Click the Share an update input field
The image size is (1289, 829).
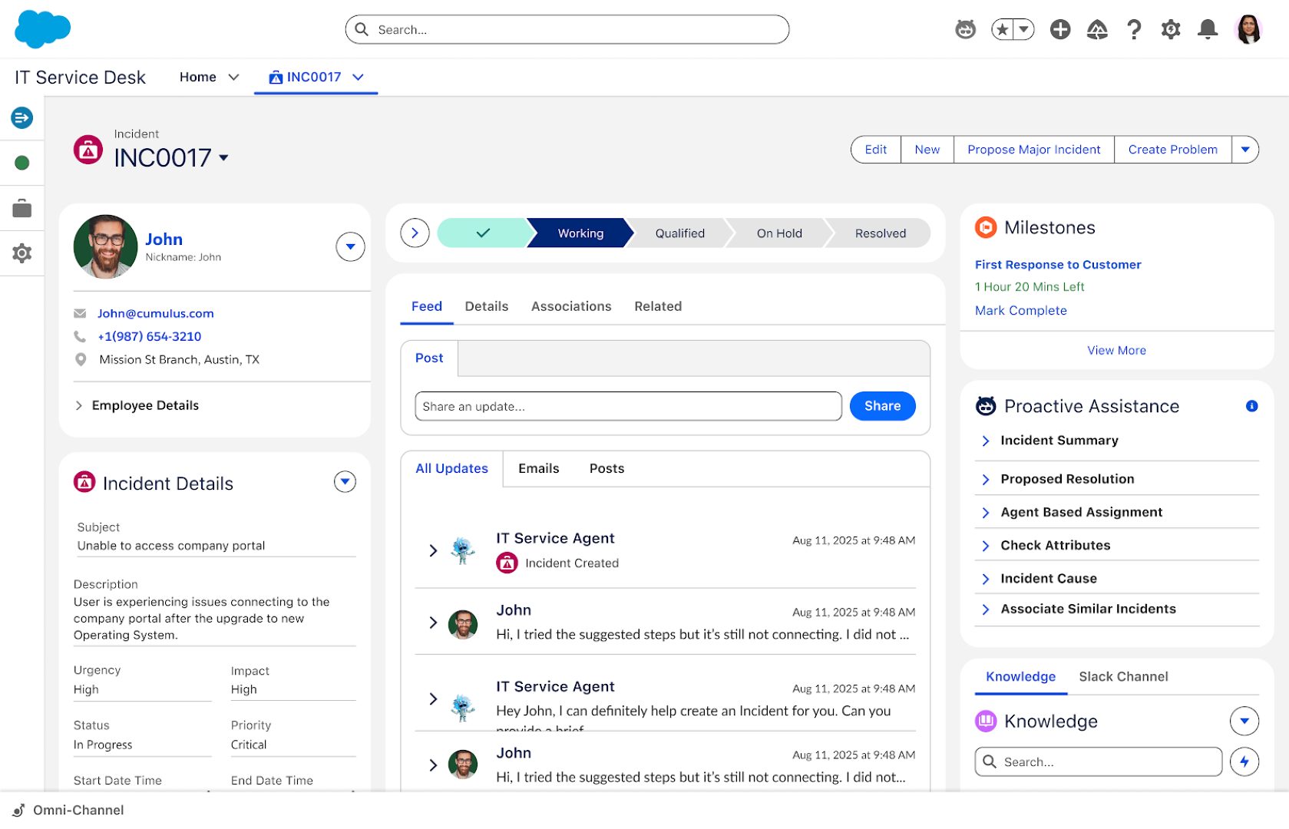click(627, 406)
